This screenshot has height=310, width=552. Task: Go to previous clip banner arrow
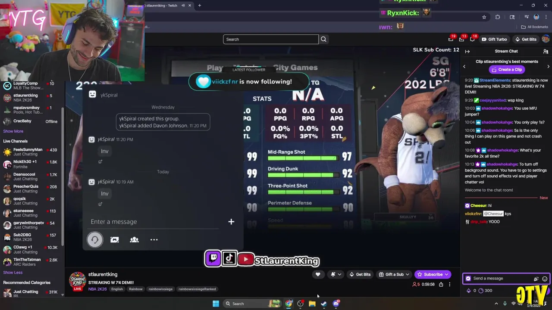click(x=464, y=66)
